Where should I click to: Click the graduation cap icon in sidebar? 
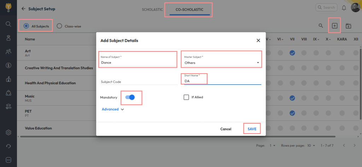8,106
